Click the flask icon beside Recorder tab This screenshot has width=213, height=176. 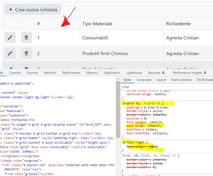[163, 73]
